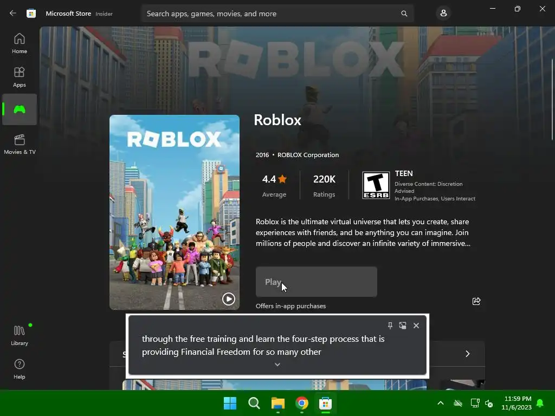
Task: Open the Library section
Action: pyautogui.click(x=20, y=335)
